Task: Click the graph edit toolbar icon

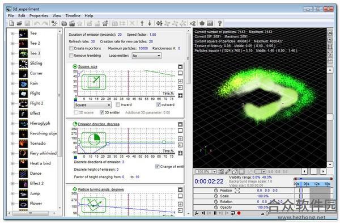Action: 54,23
